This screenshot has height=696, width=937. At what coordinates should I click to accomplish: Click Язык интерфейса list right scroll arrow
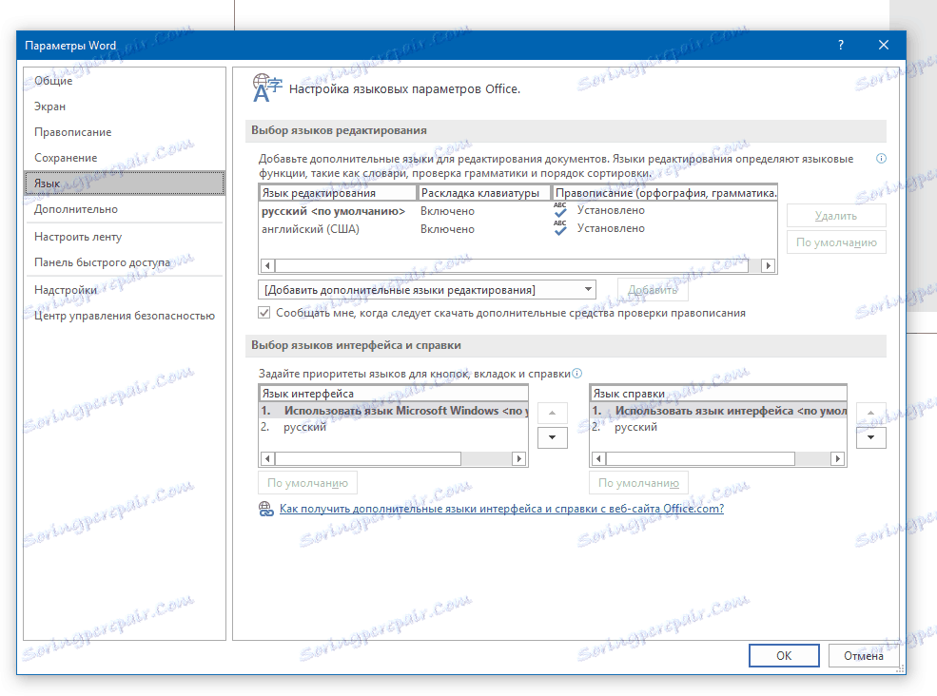tap(519, 459)
